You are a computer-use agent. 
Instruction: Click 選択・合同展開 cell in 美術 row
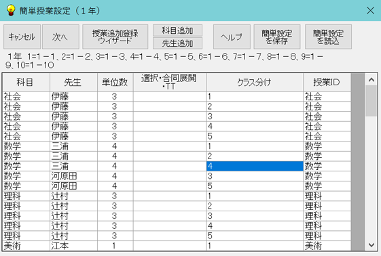pyautogui.click(x=170, y=246)
